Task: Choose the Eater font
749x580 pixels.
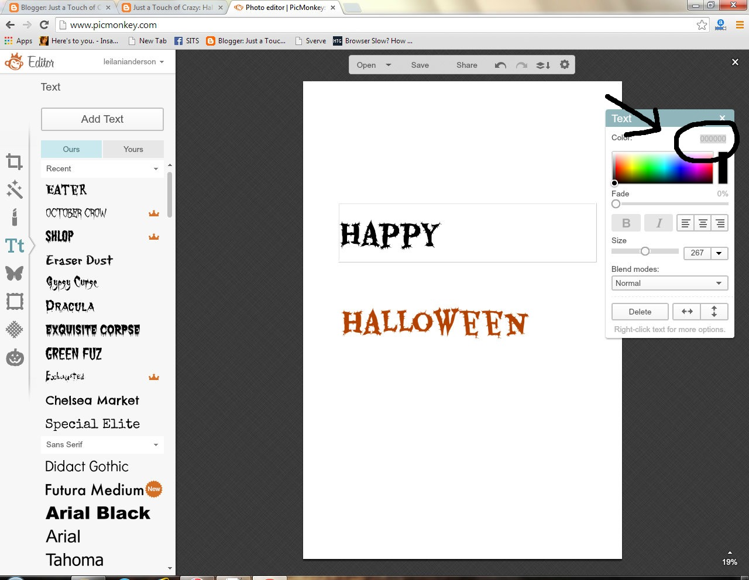Action: (67, 190)
